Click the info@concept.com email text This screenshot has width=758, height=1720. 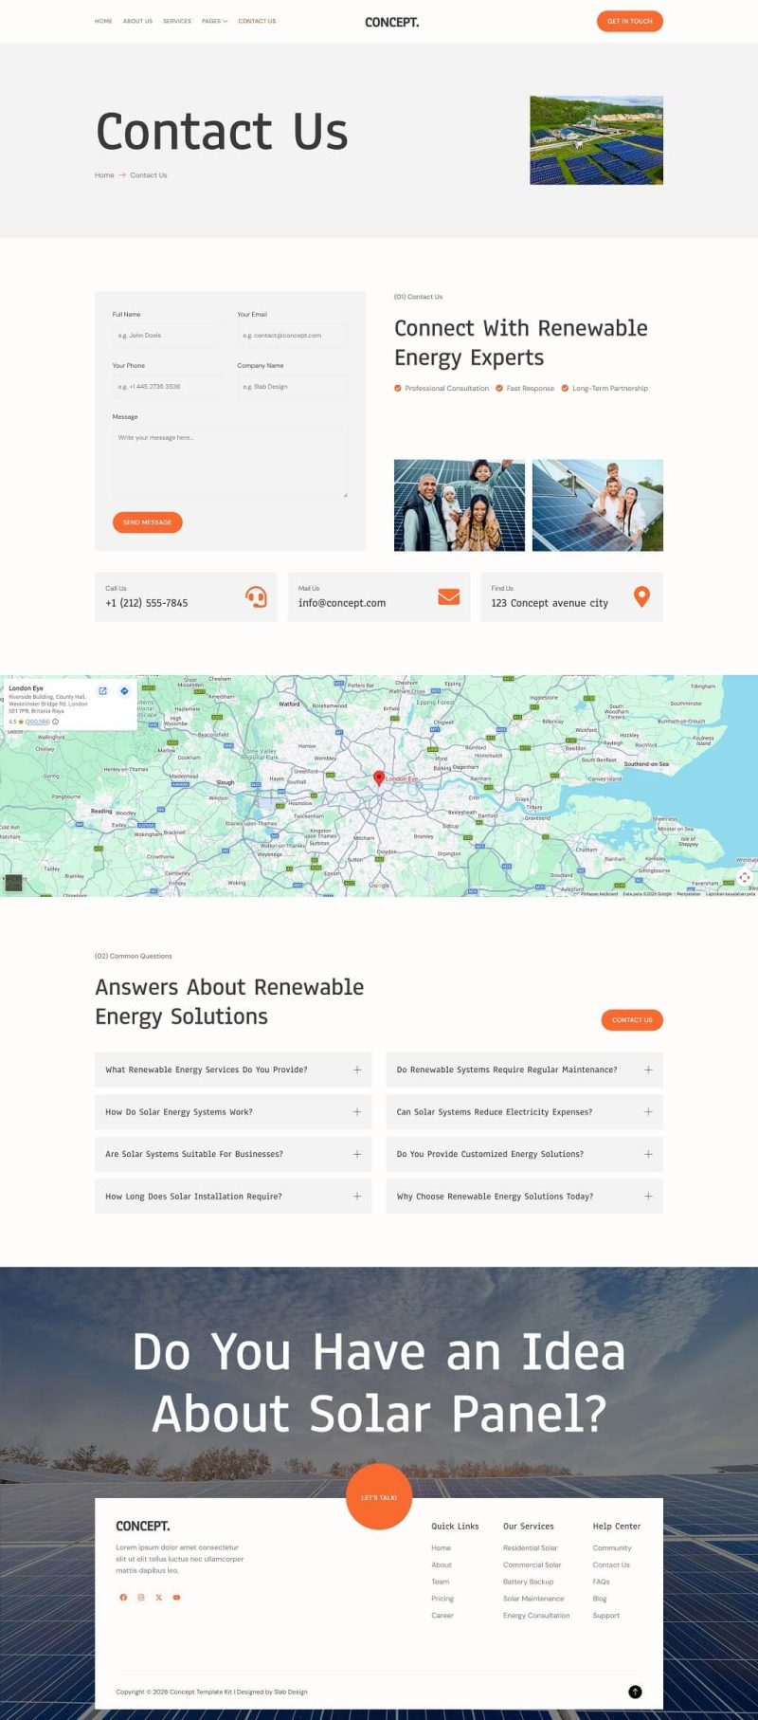(342, 603)
